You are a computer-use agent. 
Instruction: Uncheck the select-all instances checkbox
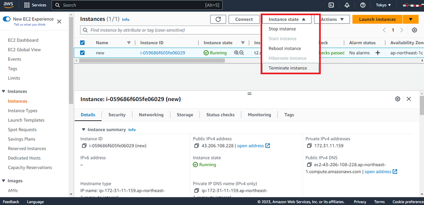[82, 43]
